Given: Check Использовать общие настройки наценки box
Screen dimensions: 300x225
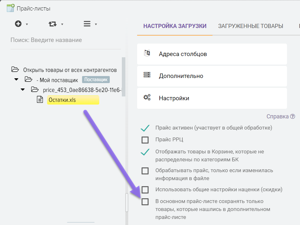Looking at the screenshot, I should pyautogui.click(x=145, y=190).
